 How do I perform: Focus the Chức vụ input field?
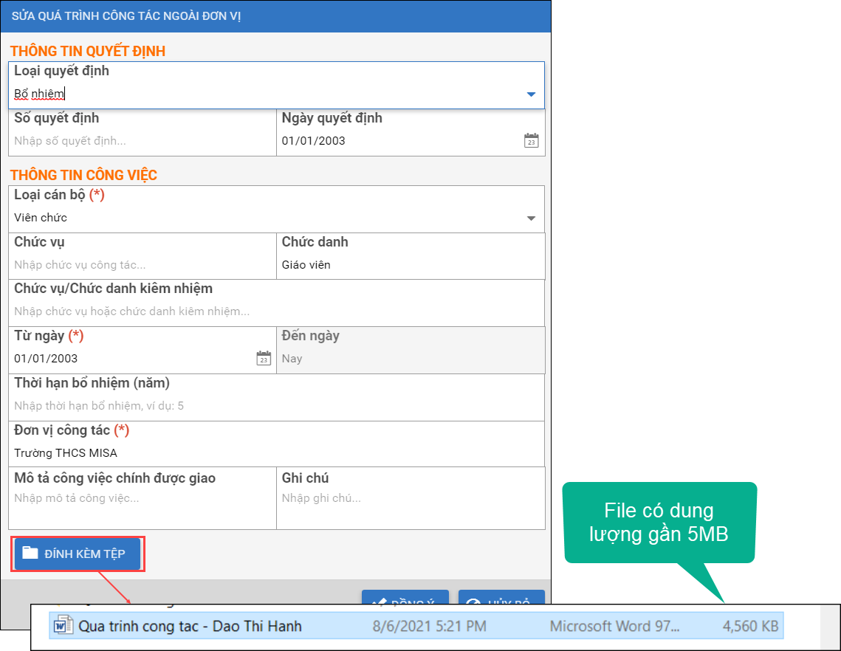143,265
